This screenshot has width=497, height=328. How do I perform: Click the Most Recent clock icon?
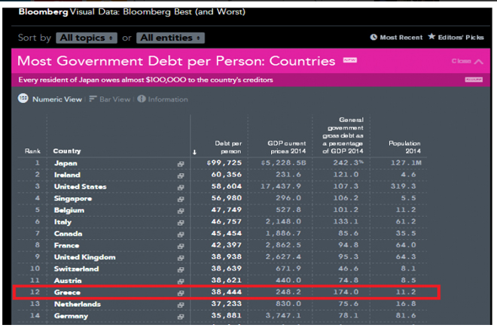point(374,37)
